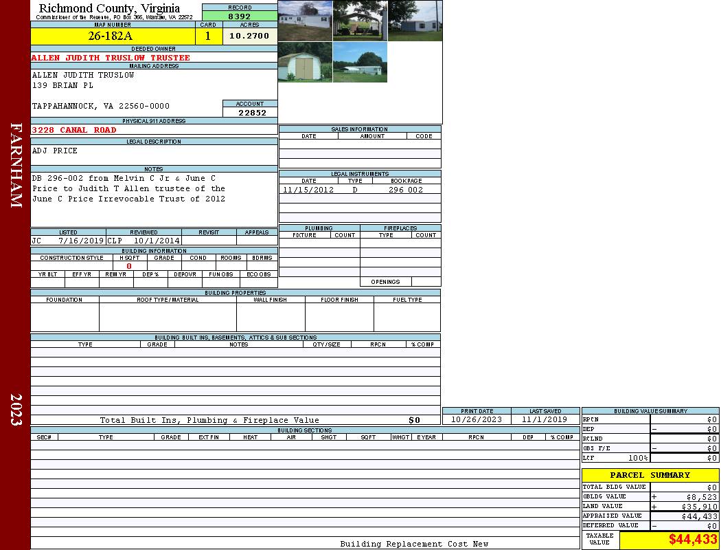Screen dimensions: 721x550
Task: Click the green record number 8392 field
Action: [x=240, y=16]
